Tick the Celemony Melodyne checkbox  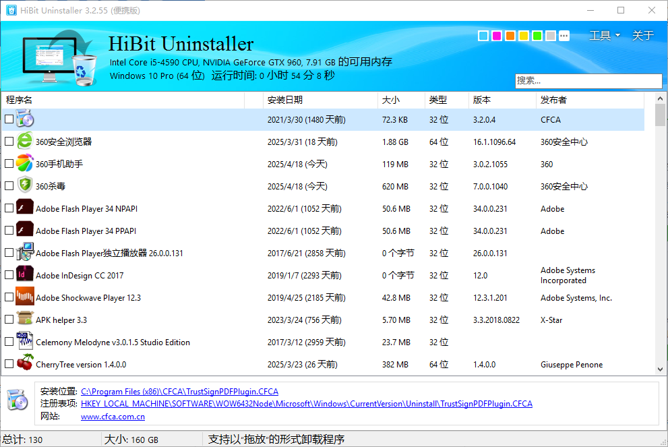point(9,341)
